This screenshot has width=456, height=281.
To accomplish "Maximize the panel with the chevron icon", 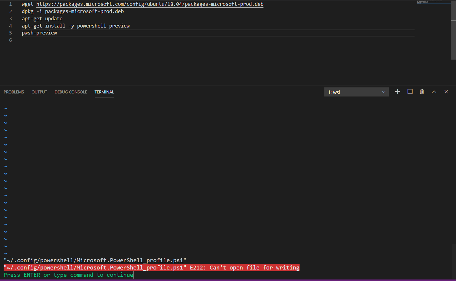I will [x=434, y=91].
